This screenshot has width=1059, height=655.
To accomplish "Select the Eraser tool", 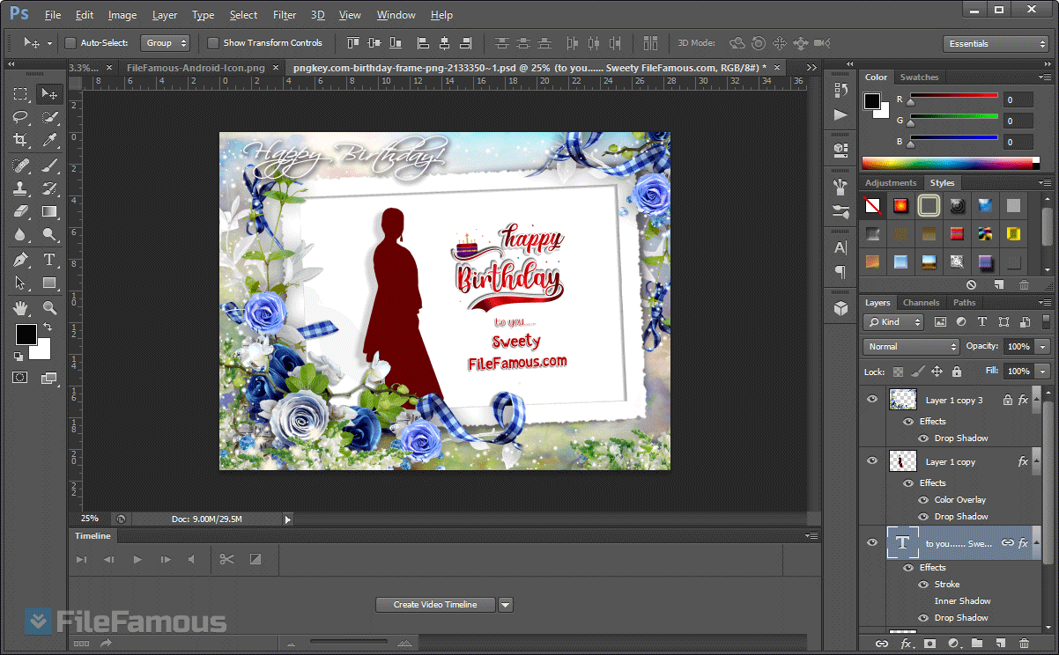I will 21,211.
